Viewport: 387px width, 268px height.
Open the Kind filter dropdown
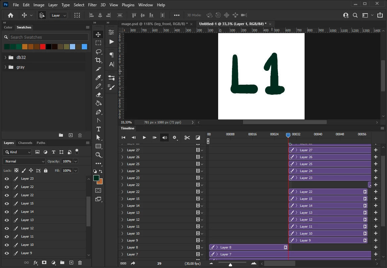click(17, 152)
